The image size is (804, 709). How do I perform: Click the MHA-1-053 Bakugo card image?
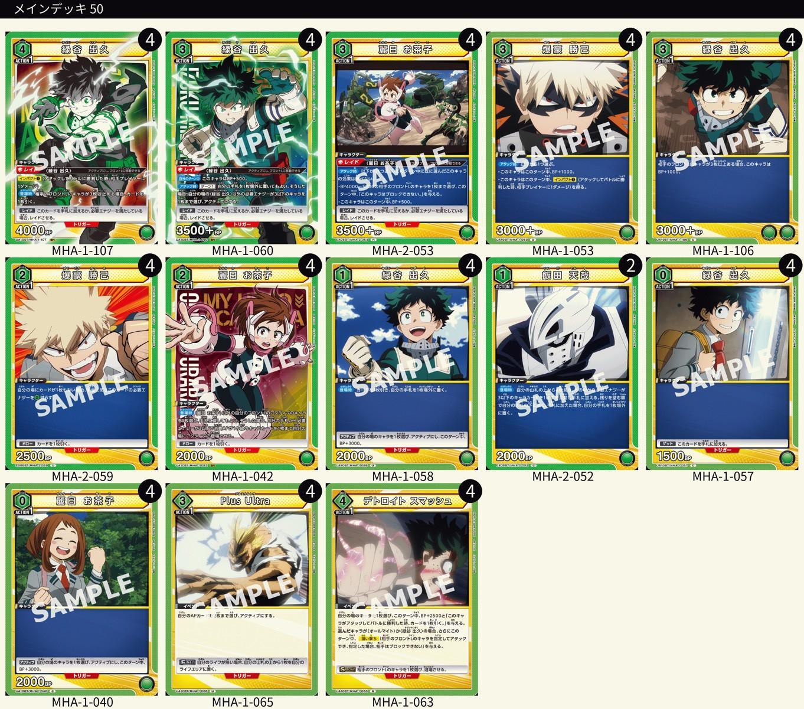(562, 138)
